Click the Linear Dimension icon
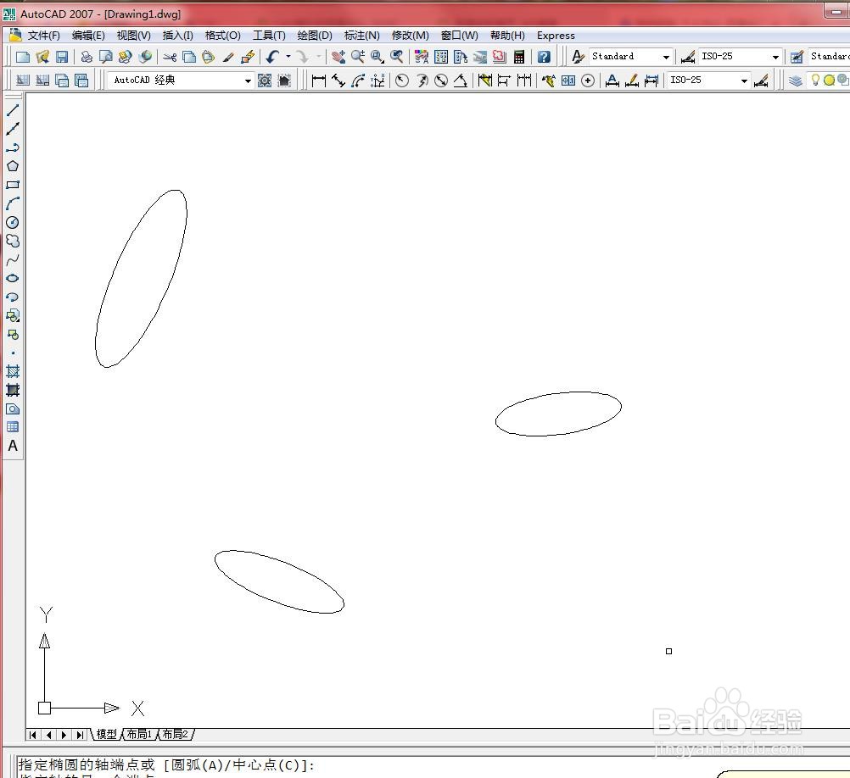Image resolution: width=850 pixels, height=778 pixels. tap(319, 81)
